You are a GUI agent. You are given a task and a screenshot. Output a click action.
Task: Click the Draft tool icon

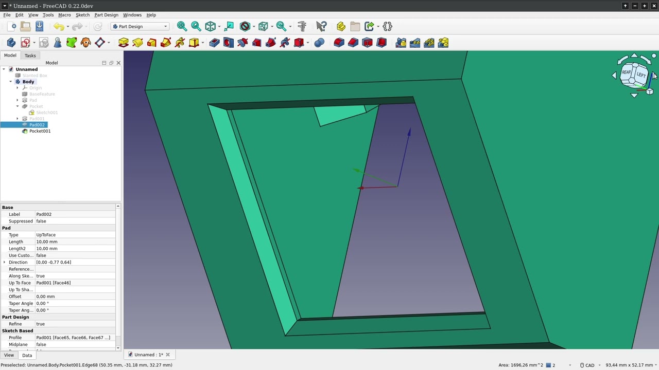coord(367,43)
